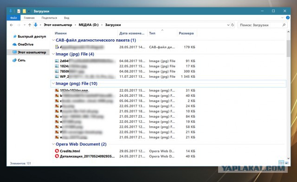Select the png icon dated 21.05.2017 21

[57, 137]
